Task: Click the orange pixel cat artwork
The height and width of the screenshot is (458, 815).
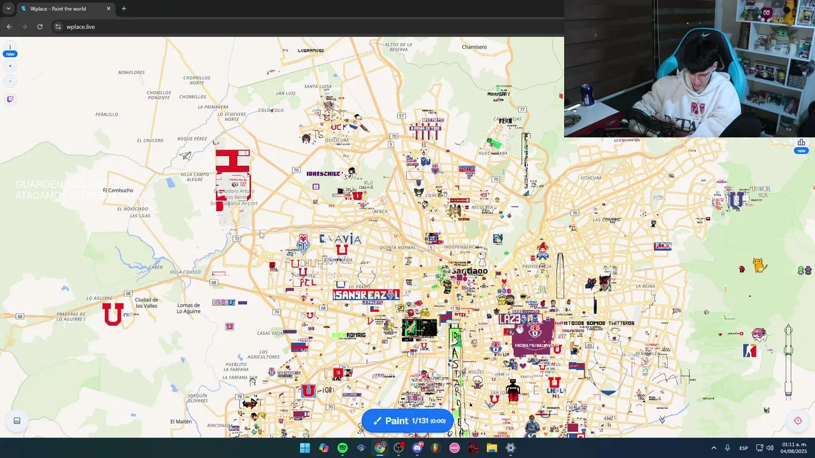Action: point(760,265)
